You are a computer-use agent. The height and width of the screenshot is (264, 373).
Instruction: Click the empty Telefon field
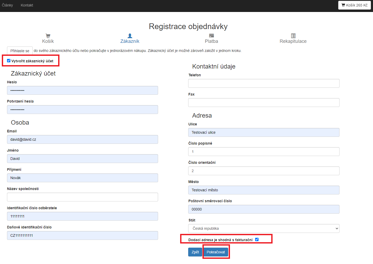click(264, 83)
